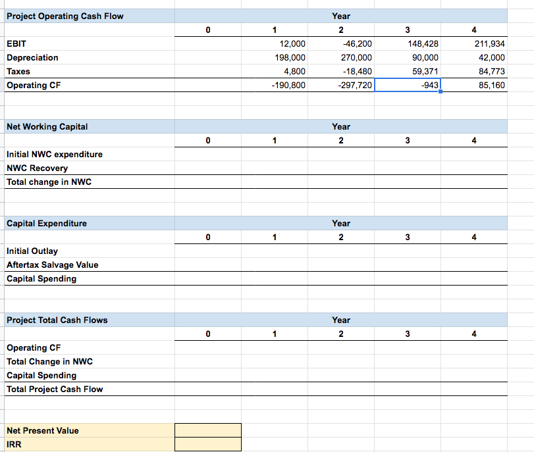Click Total Change in NWC label

pos(50,361)
